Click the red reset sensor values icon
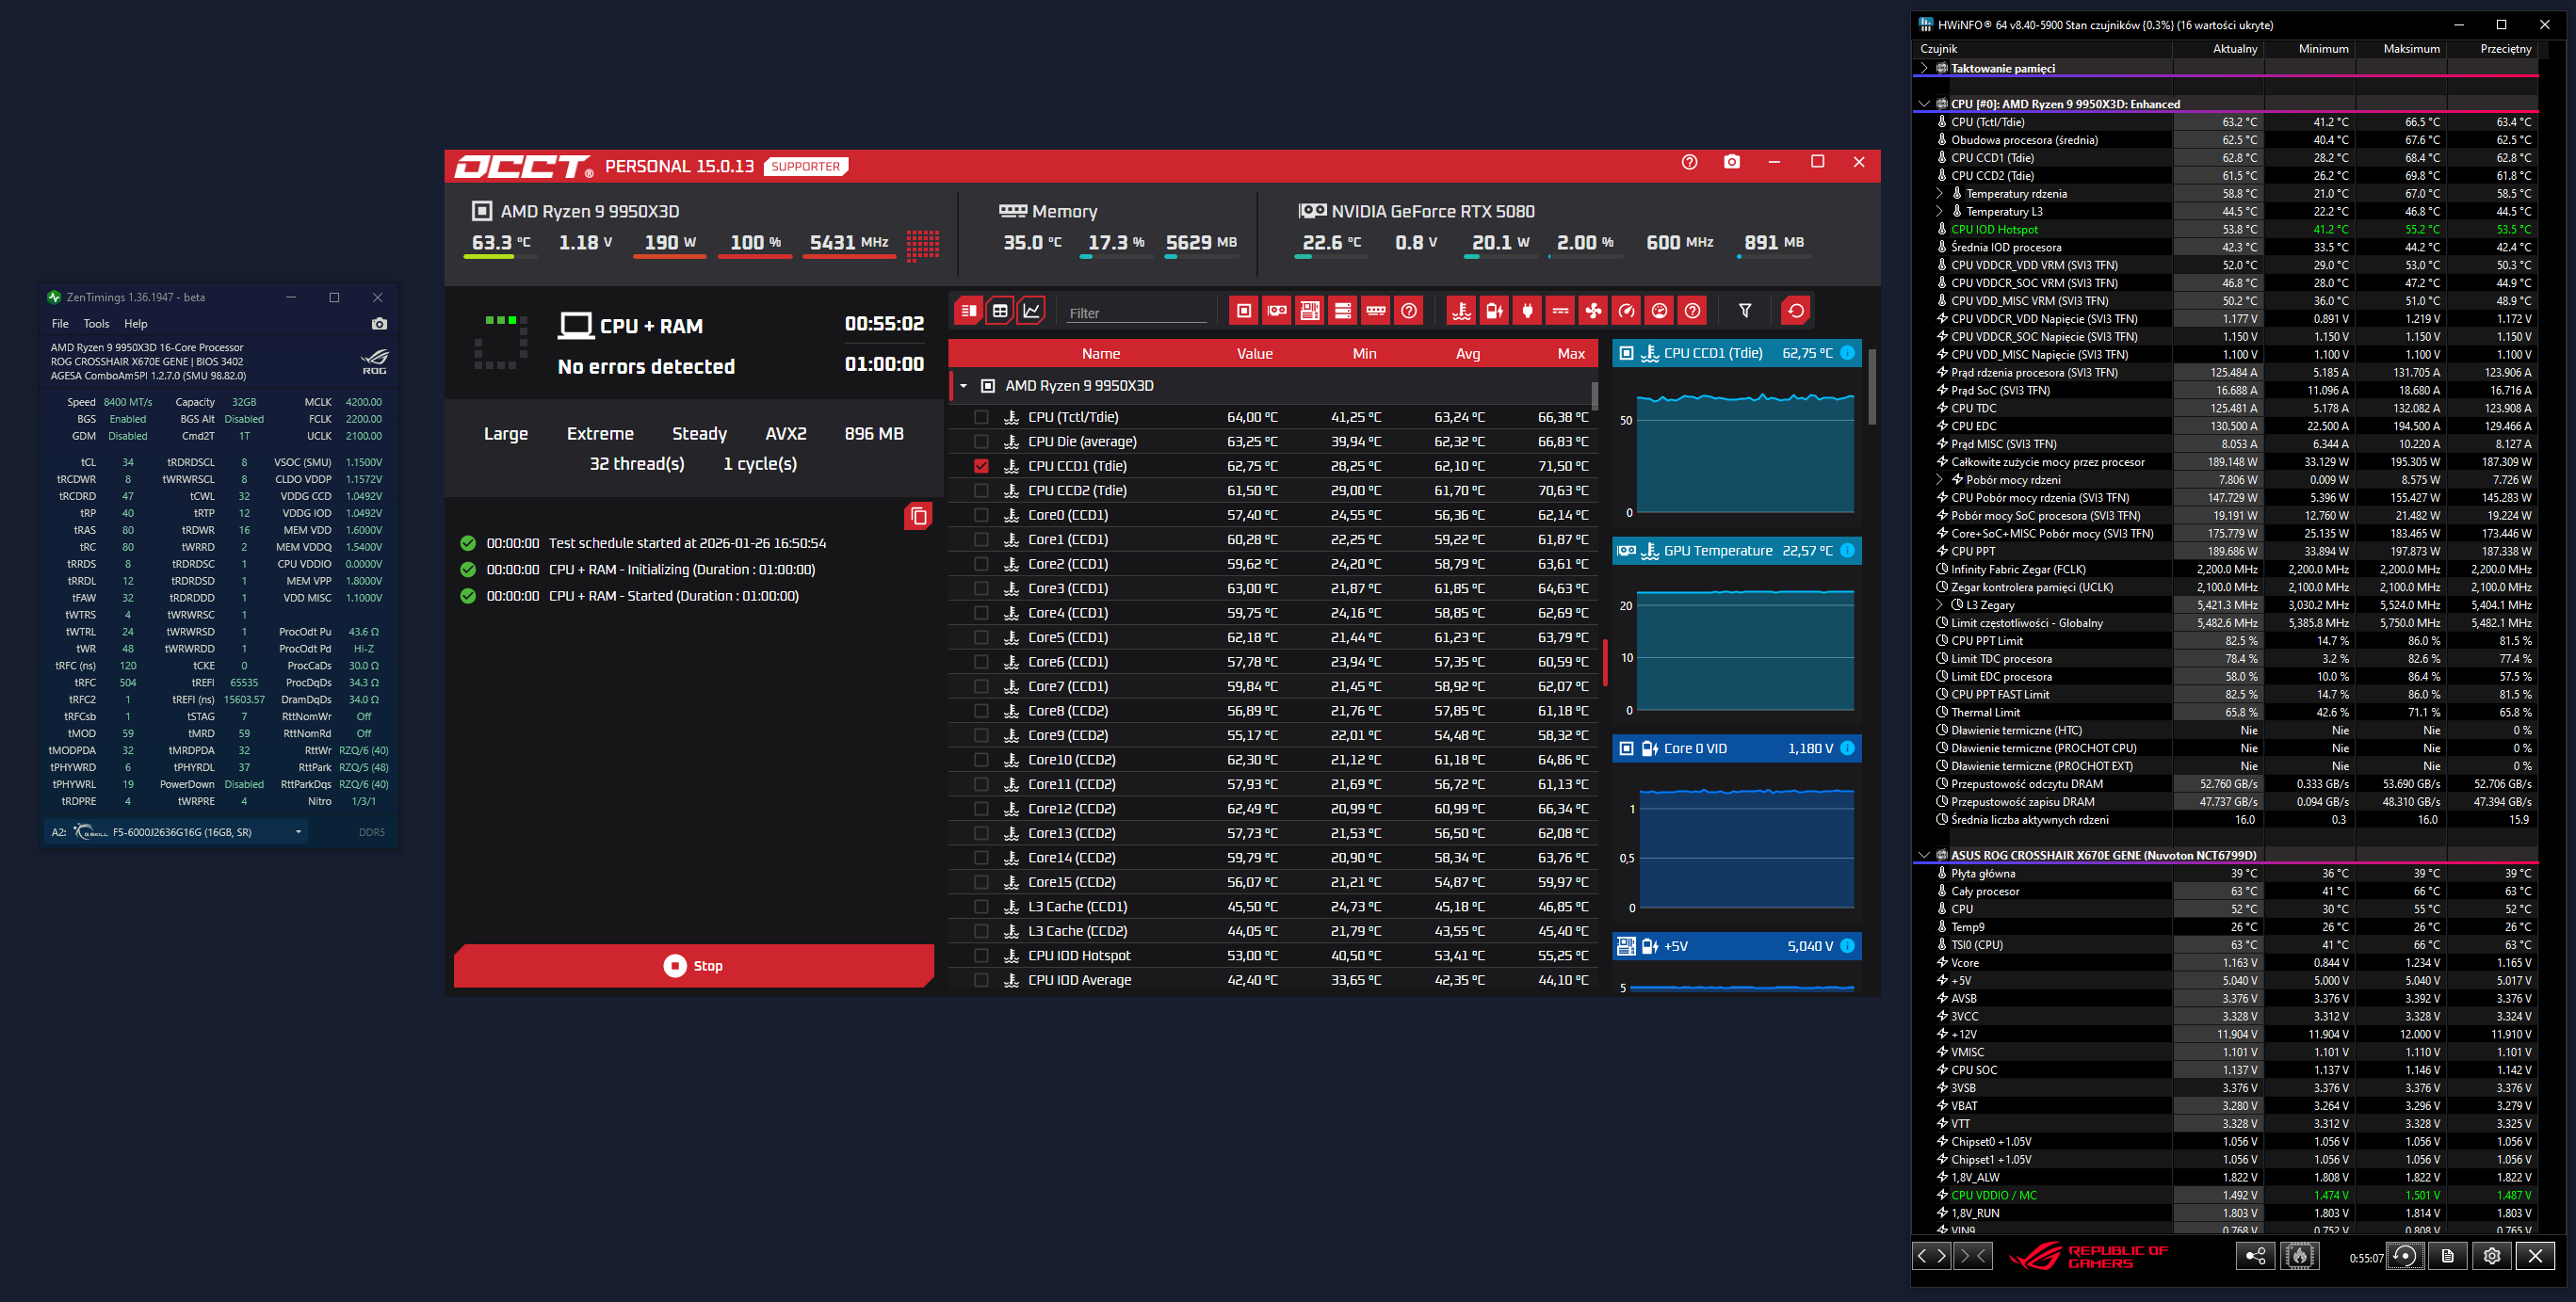The width and height of the screenshot is (2576, 1302). pos(1795,311)
